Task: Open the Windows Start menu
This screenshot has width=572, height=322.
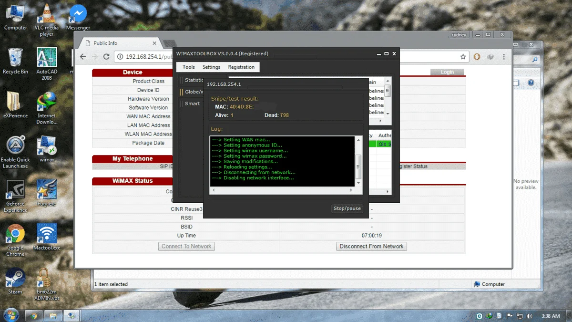Action: click(10, 315)
